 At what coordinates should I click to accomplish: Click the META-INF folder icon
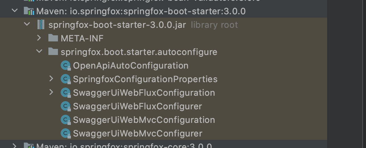53,38
